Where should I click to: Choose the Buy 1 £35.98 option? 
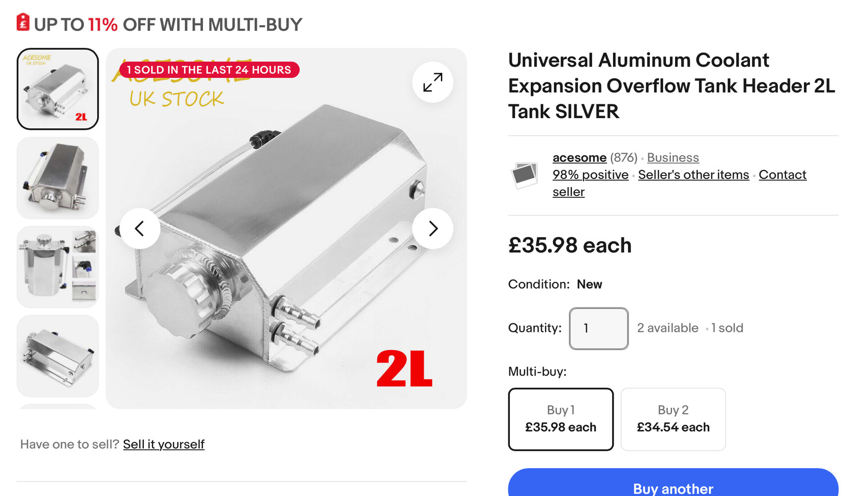click(561, 419)
